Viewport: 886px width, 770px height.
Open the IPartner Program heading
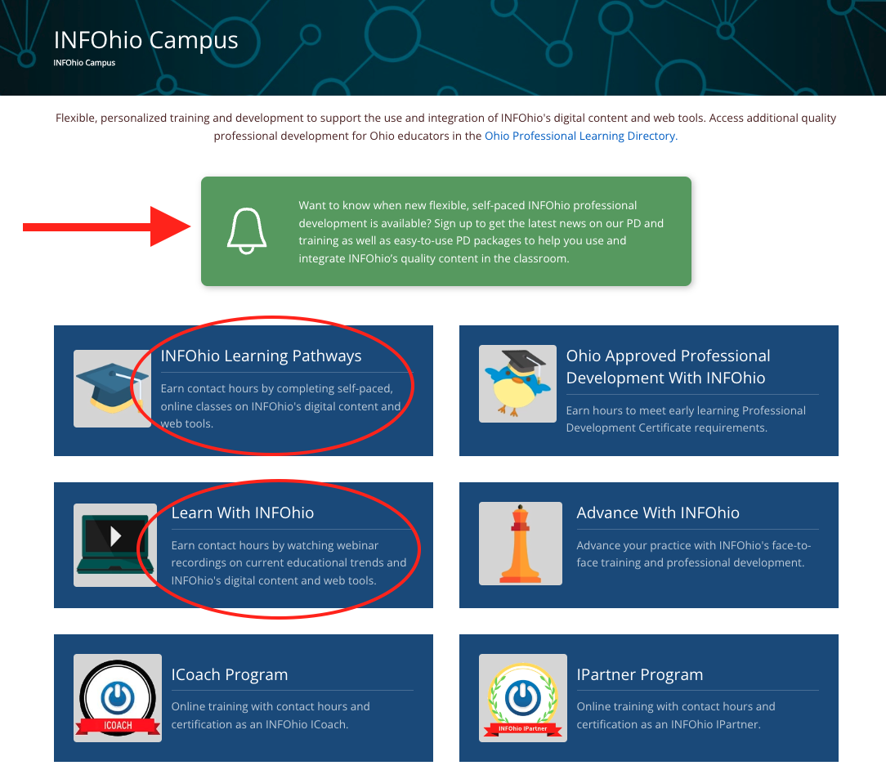click(x=640, y=674)
